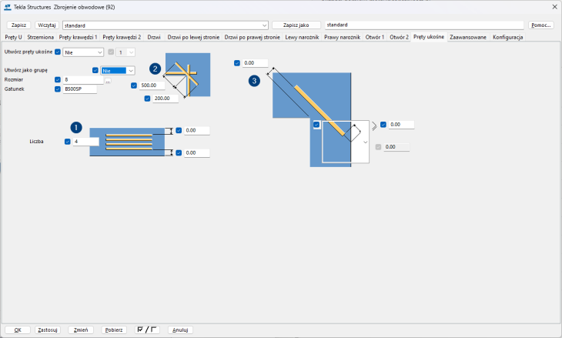Open the Utwórz jako grupę Nie dropdown
The image size is (562, 338).
pyautogui.click(x=118, y=71)
